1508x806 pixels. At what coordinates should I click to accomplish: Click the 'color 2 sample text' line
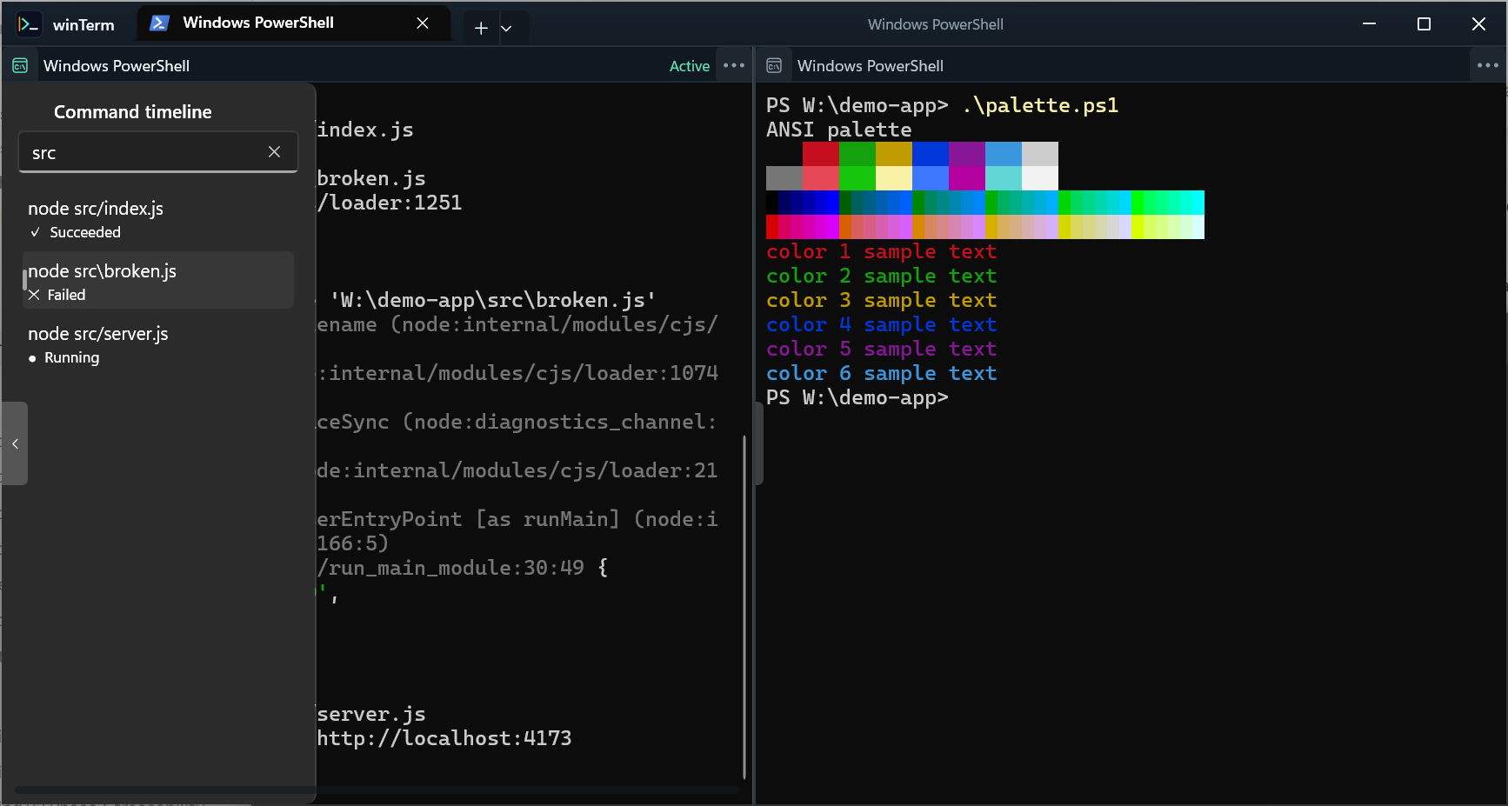(881, 276)
